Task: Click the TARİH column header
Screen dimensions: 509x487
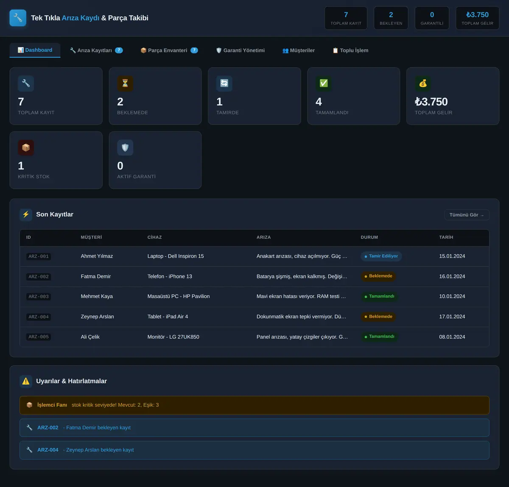Action: [x=446, y=238]
